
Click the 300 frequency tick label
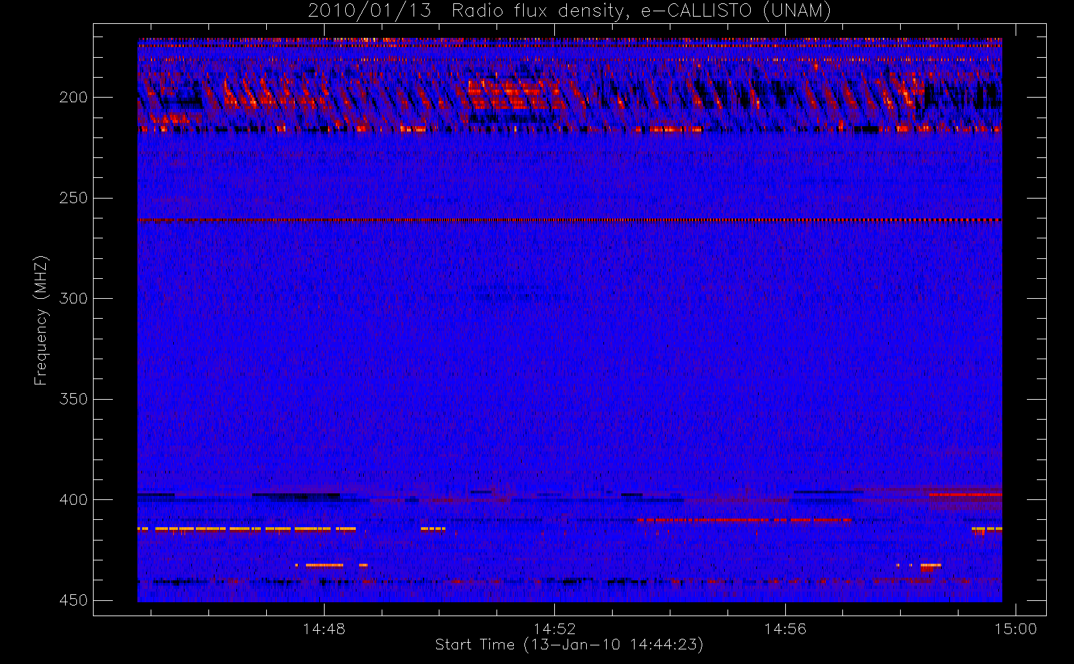[73, 299]
